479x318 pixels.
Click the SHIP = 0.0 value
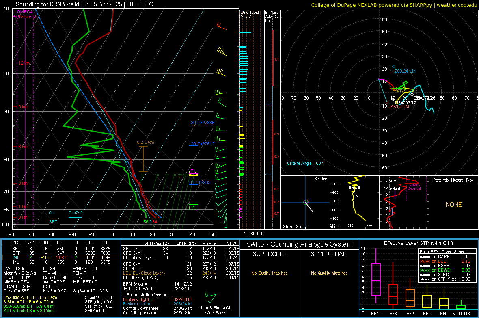point(95,311)
